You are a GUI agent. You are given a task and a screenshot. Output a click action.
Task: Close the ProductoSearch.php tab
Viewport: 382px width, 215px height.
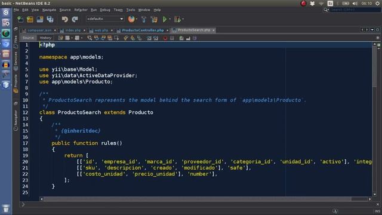214,30
